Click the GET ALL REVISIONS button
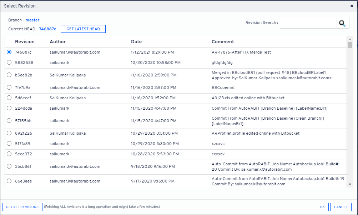Image resolution: width=358 pixels, height=215 pixels. point(22,207)
